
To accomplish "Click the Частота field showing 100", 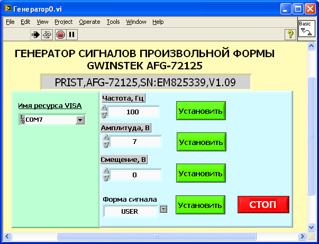I will point(133,112).
